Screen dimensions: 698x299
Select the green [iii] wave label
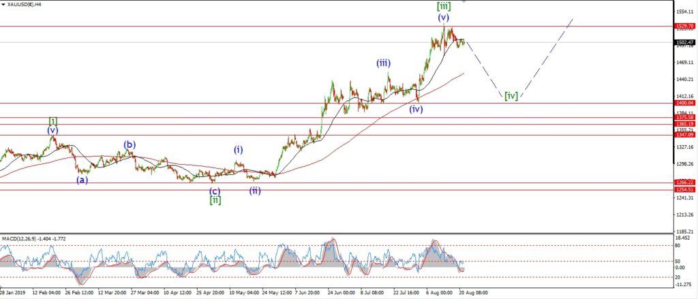click(x=442, y=6)
